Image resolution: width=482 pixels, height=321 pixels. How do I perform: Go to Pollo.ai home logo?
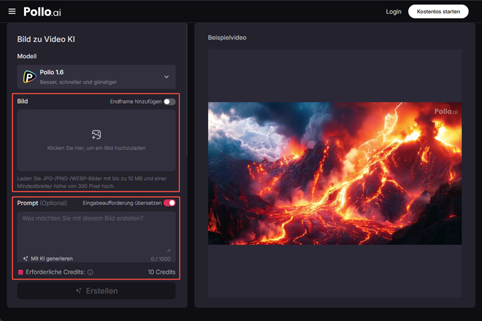[42, 12]
